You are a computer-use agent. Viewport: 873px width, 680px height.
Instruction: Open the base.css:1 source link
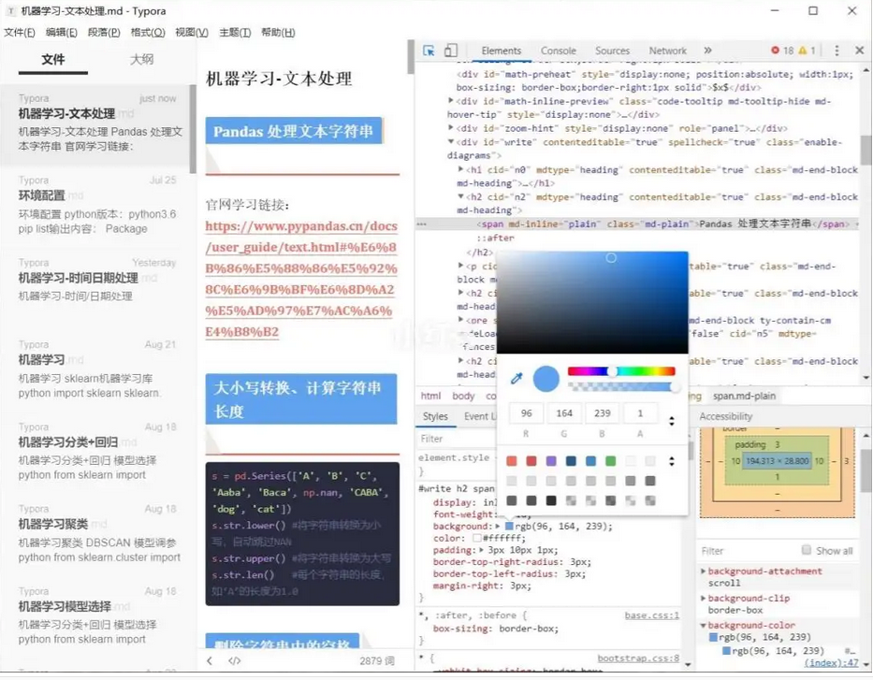point(652,615)
